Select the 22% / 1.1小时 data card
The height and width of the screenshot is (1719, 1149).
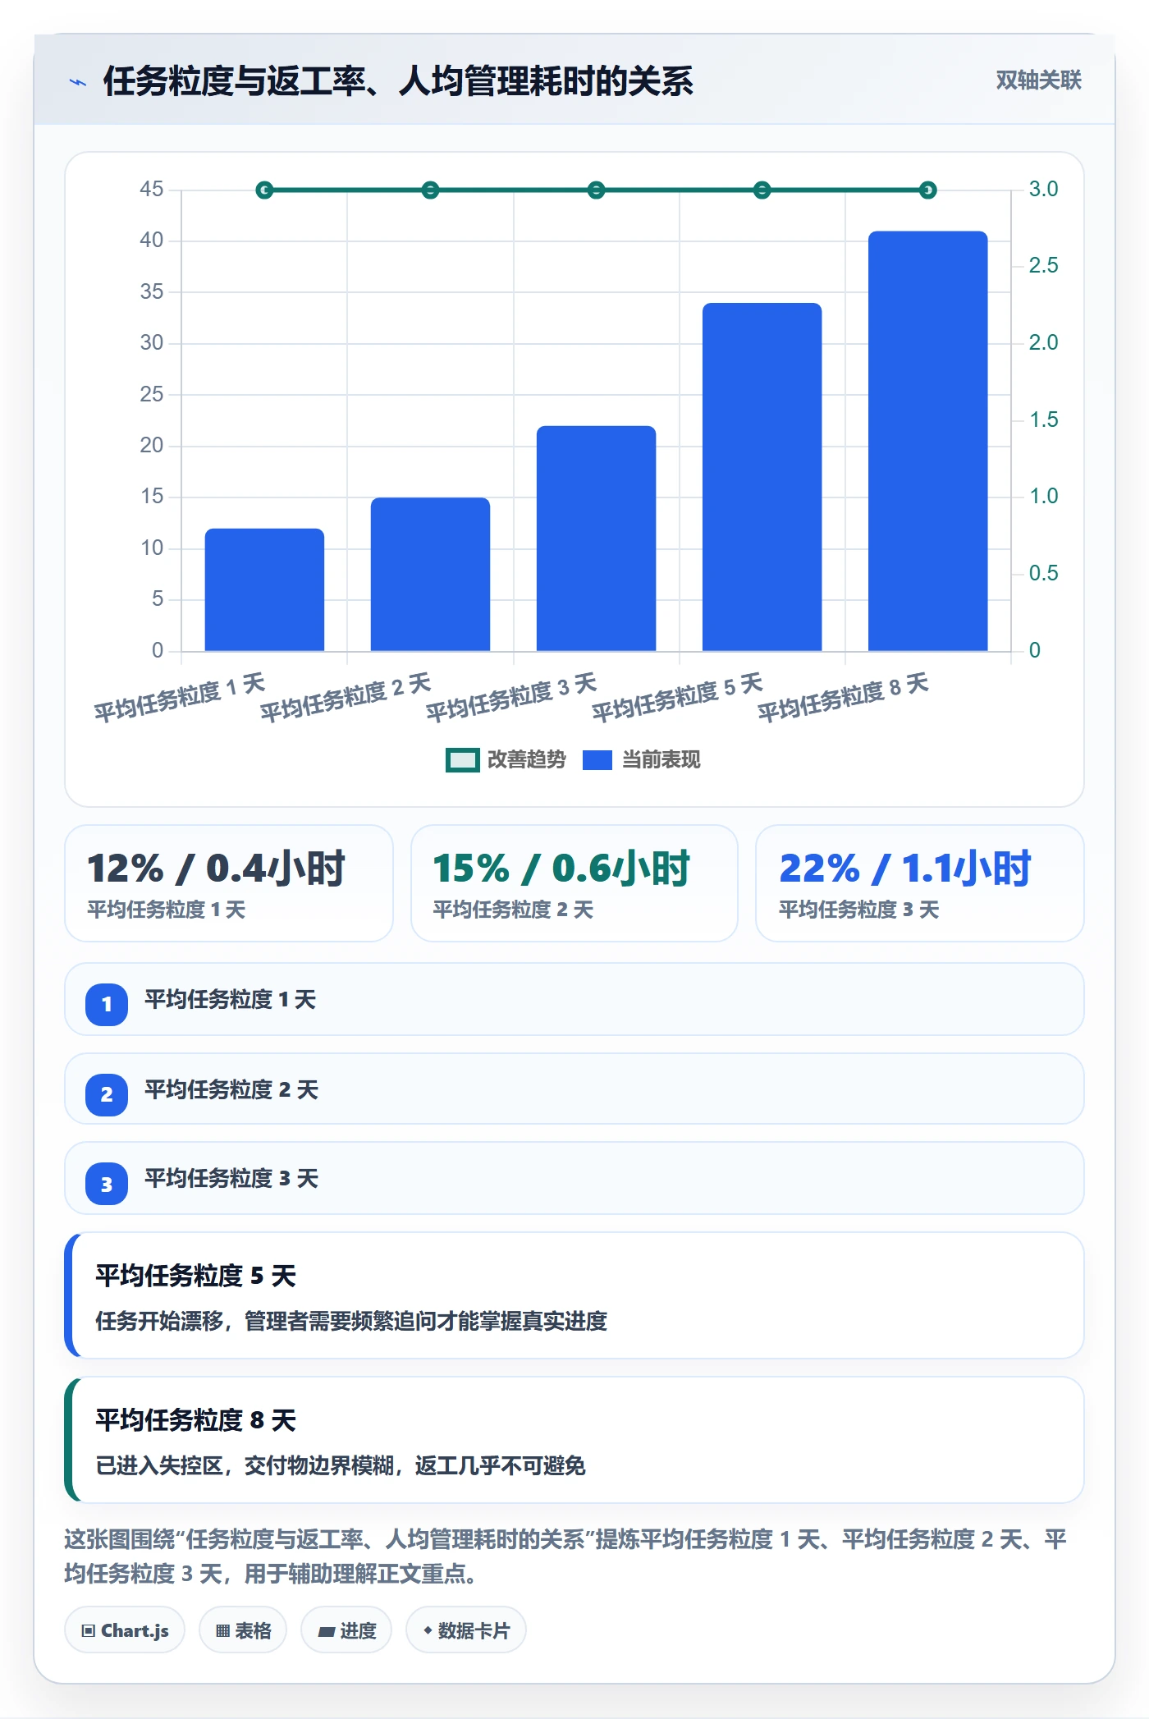[920, 883]
